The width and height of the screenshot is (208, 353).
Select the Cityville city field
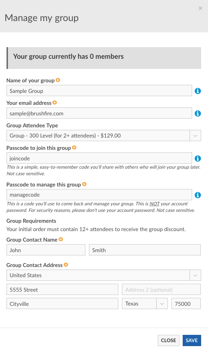click(x=62, y=303)
